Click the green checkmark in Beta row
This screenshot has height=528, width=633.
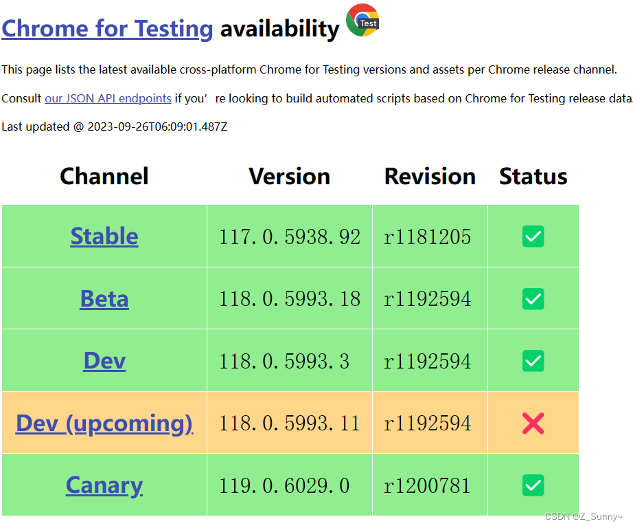pyautogui.click(x=533, y=299)
